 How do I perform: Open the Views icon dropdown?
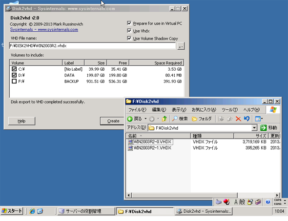259,119
